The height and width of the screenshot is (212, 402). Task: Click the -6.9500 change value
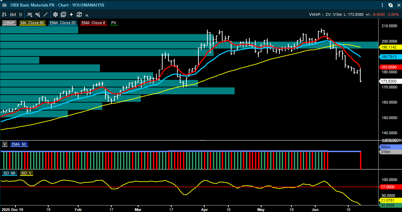pos(379,15)
